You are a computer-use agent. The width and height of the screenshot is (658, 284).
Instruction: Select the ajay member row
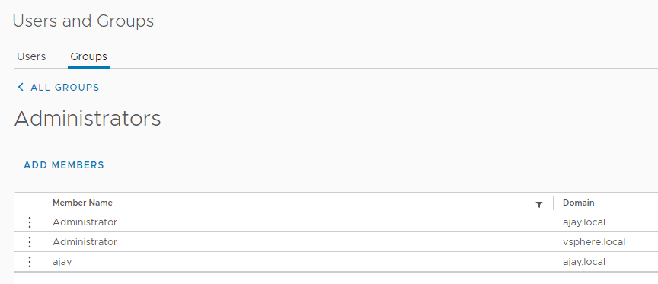(336, 262)
